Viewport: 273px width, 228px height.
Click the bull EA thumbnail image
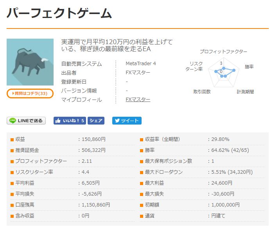pos(30,62)
